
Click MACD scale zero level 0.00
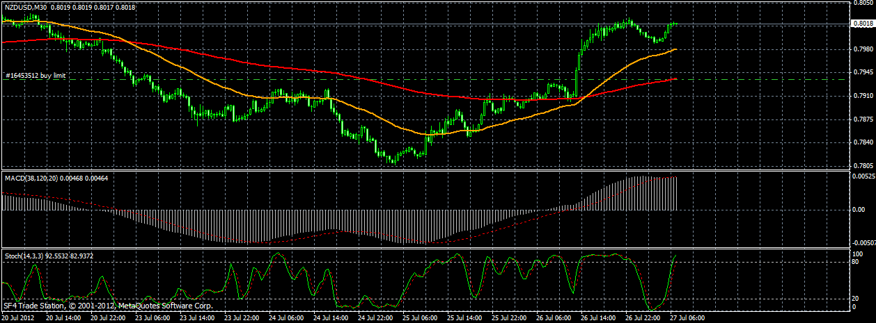click(x=859, y=210)
